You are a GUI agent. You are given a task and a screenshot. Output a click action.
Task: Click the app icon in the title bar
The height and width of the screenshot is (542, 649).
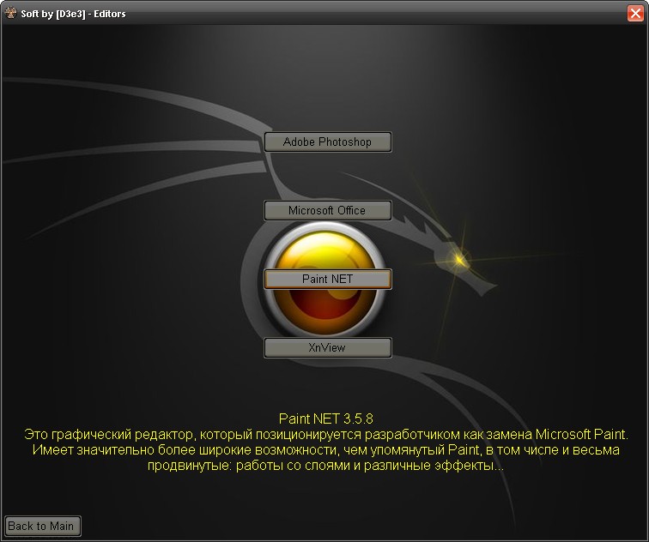tap(10, 13)
